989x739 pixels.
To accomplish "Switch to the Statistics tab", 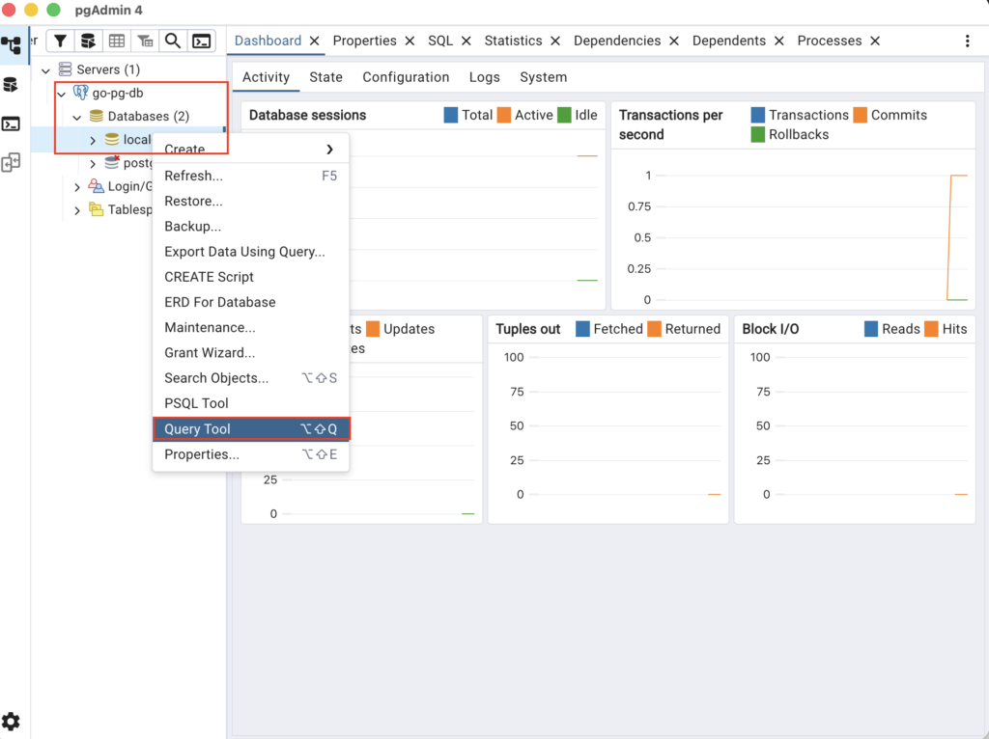I will [x=513, y=41].
